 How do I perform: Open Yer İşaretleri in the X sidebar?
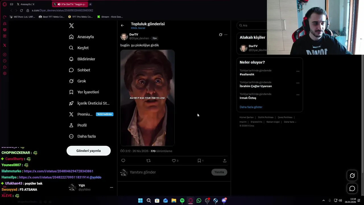click(x=84, y=92)
